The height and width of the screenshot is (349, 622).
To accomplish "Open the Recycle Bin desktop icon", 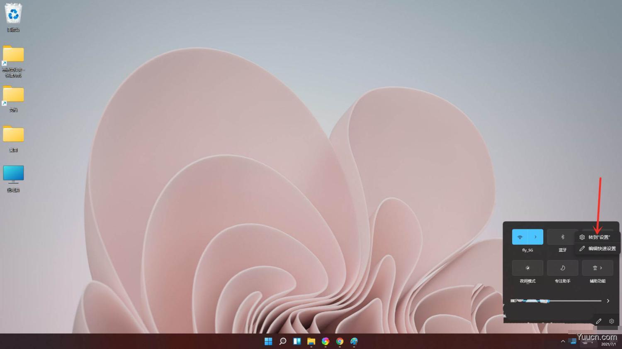I will 13,17.
